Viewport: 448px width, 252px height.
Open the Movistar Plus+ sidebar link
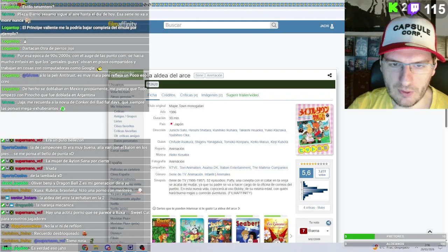[x=120, y=218]
